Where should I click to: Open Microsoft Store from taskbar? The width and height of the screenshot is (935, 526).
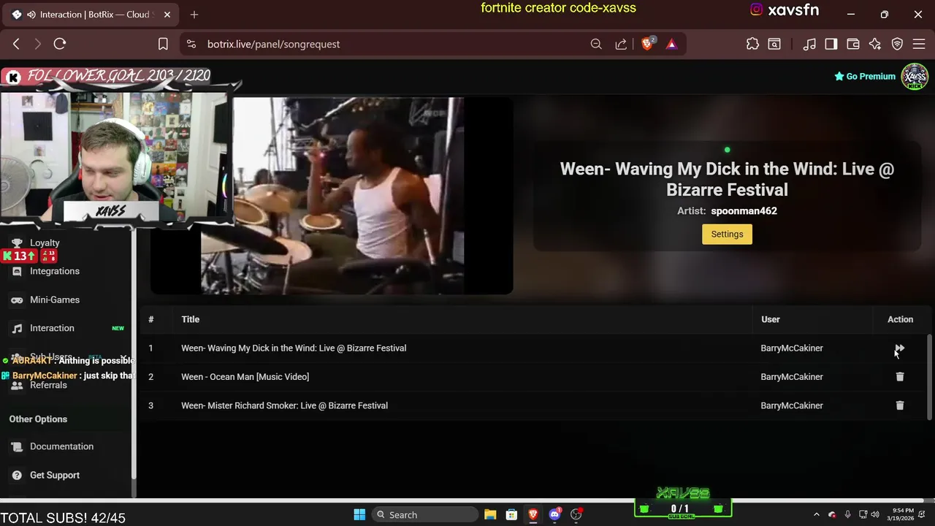(x=512, y=514)
